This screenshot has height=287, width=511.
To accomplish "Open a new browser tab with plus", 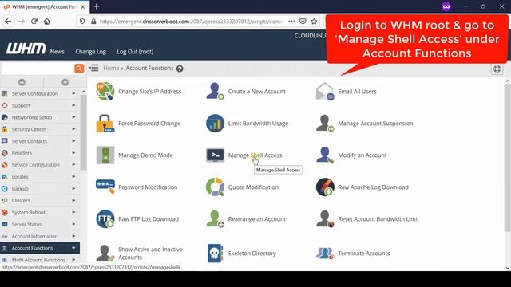I will tap(96, 6).
